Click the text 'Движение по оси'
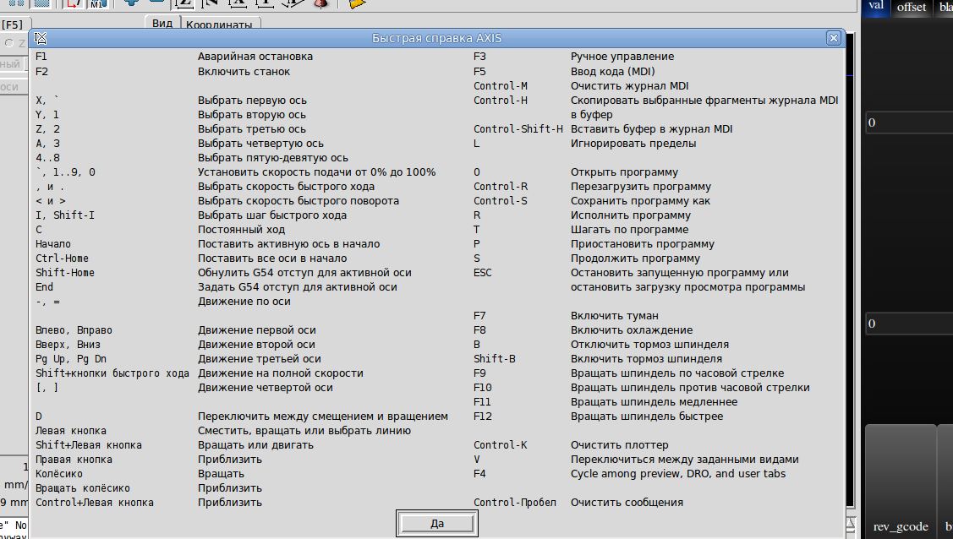This screenshot has height=539, width=953. coord(244,302)
